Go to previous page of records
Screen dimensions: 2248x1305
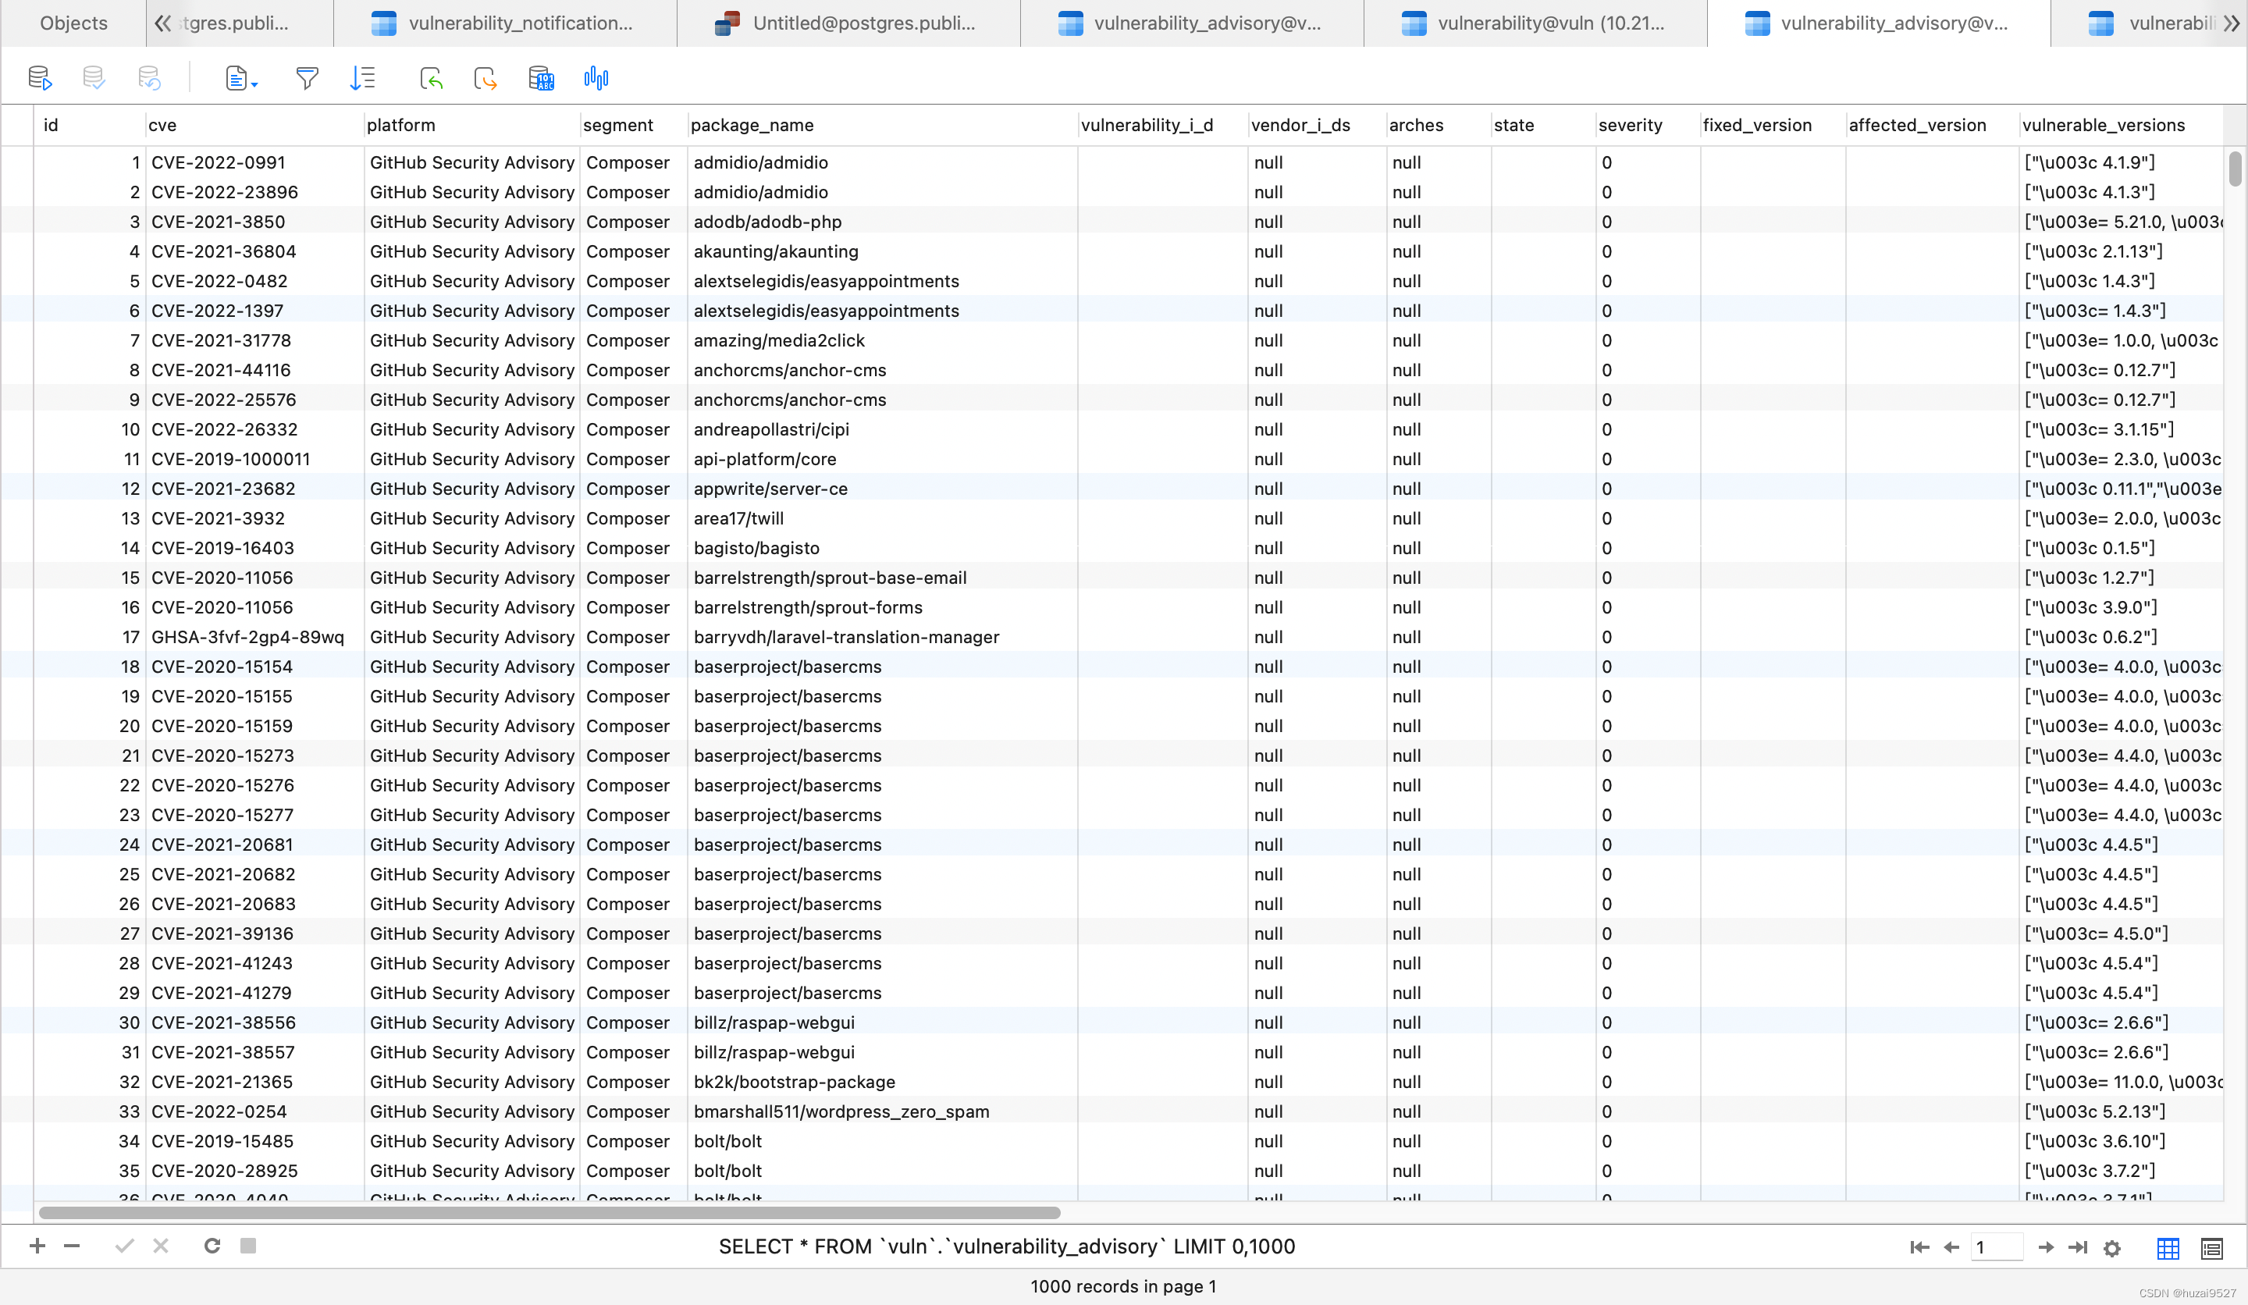tap(1952, 1247)
